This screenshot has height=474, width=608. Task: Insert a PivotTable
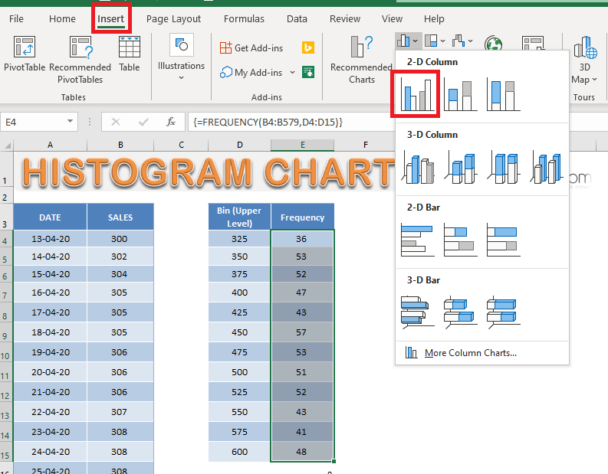coord(25,54)
